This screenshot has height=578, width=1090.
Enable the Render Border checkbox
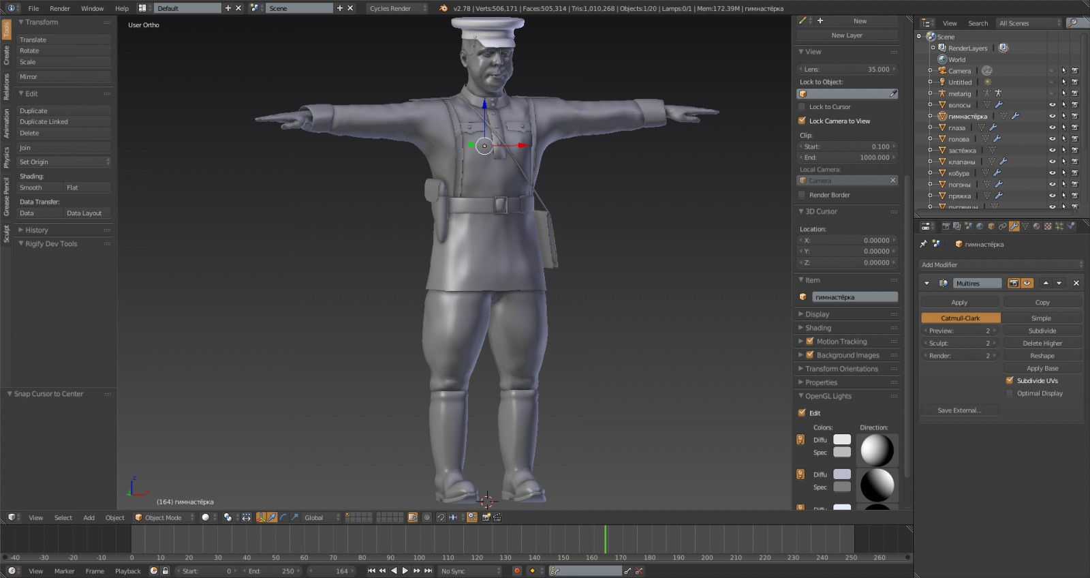[802, 195]
